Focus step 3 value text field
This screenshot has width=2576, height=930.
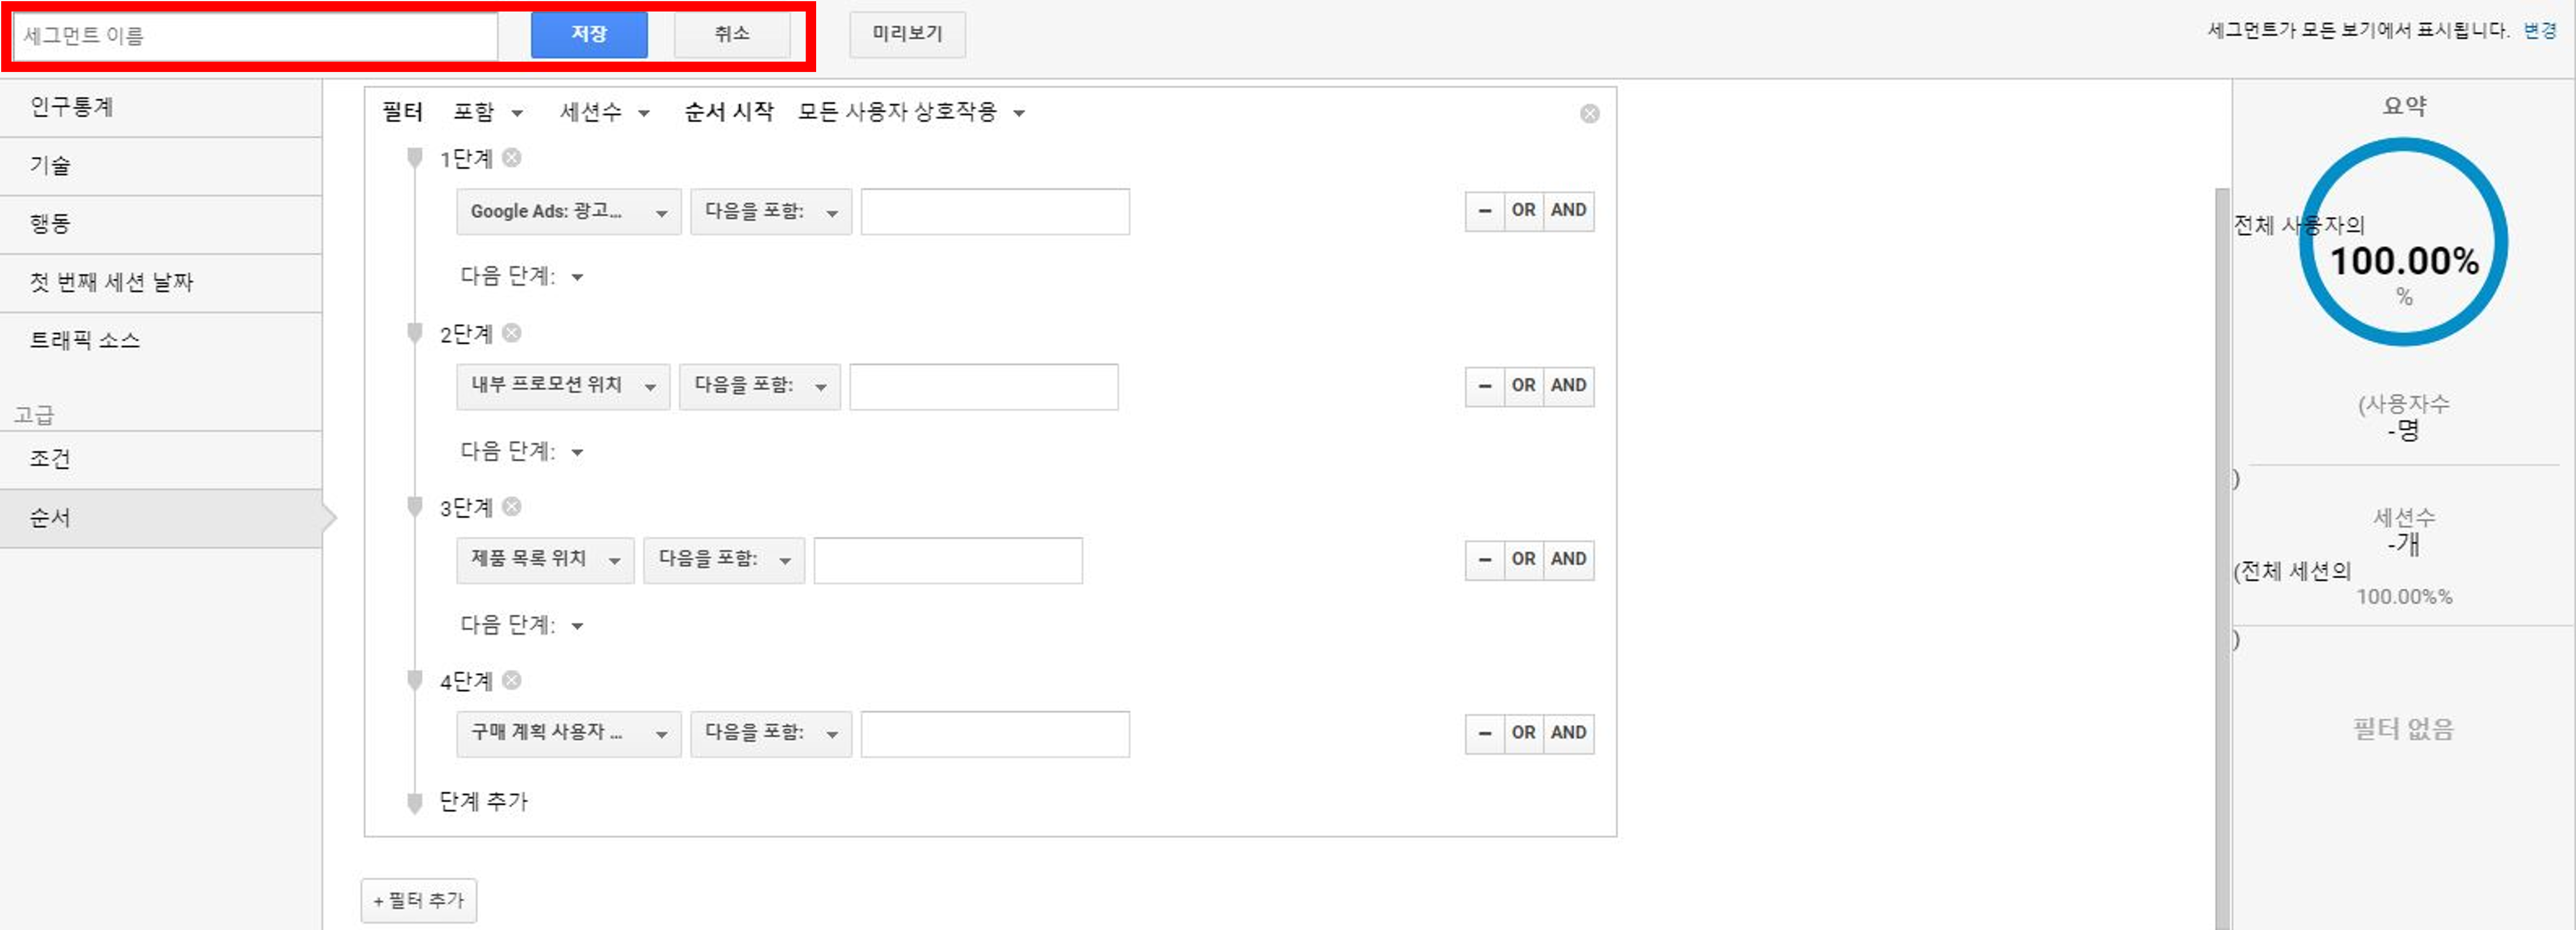point(948,560)
